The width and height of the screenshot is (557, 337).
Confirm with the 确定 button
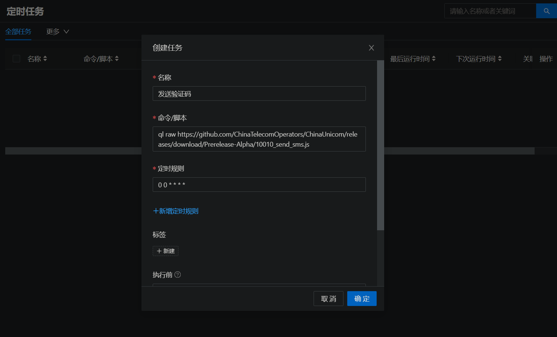(362, 299)
